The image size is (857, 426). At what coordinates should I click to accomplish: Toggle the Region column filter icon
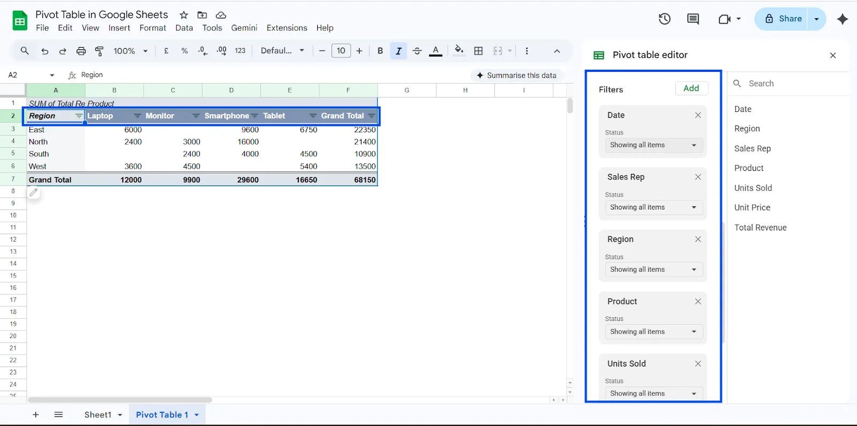[79, 116]
